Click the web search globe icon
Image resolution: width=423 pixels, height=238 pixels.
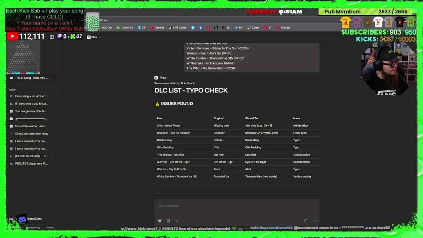[x=160, y=221]
